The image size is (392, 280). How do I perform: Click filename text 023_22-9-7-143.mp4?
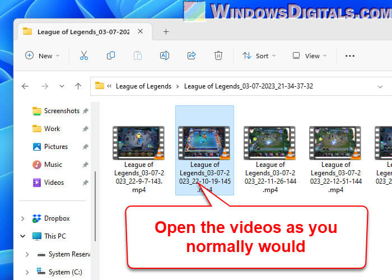click(139, 185)
